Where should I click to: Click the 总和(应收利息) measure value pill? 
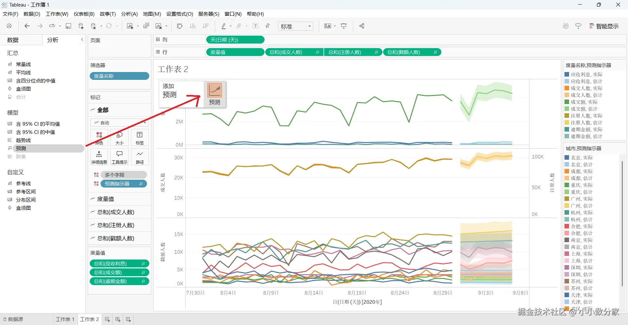[120, 263]
